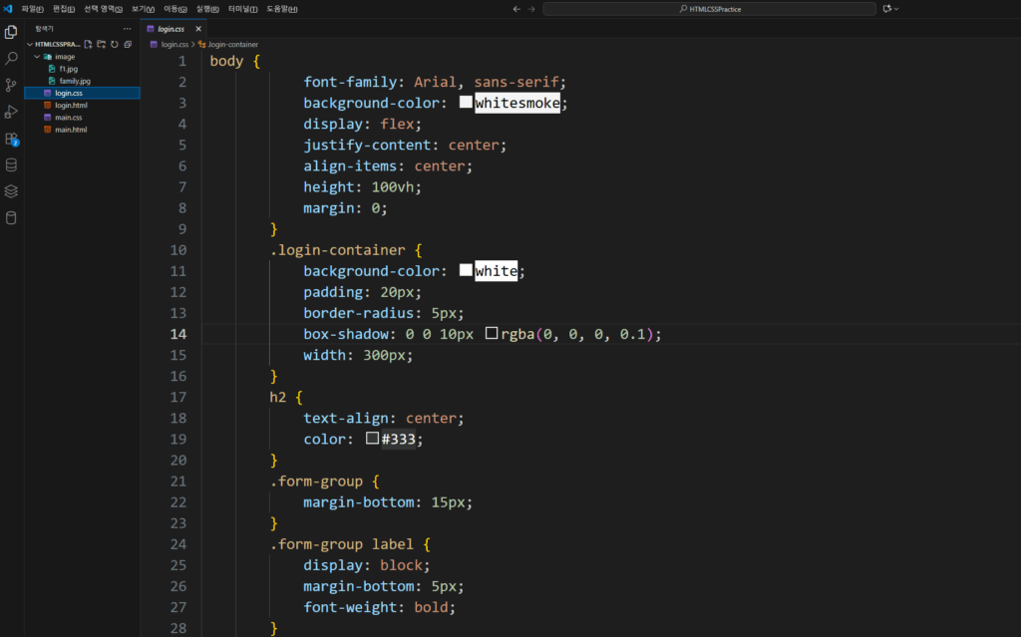
Task: Open the 파일 (File) menu
Action: 32,9
